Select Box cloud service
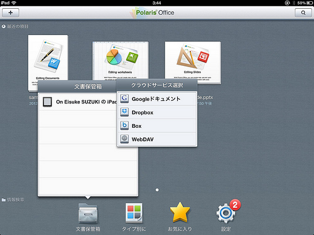The height and width of the screenshot is (235, 314). point(157,126)
